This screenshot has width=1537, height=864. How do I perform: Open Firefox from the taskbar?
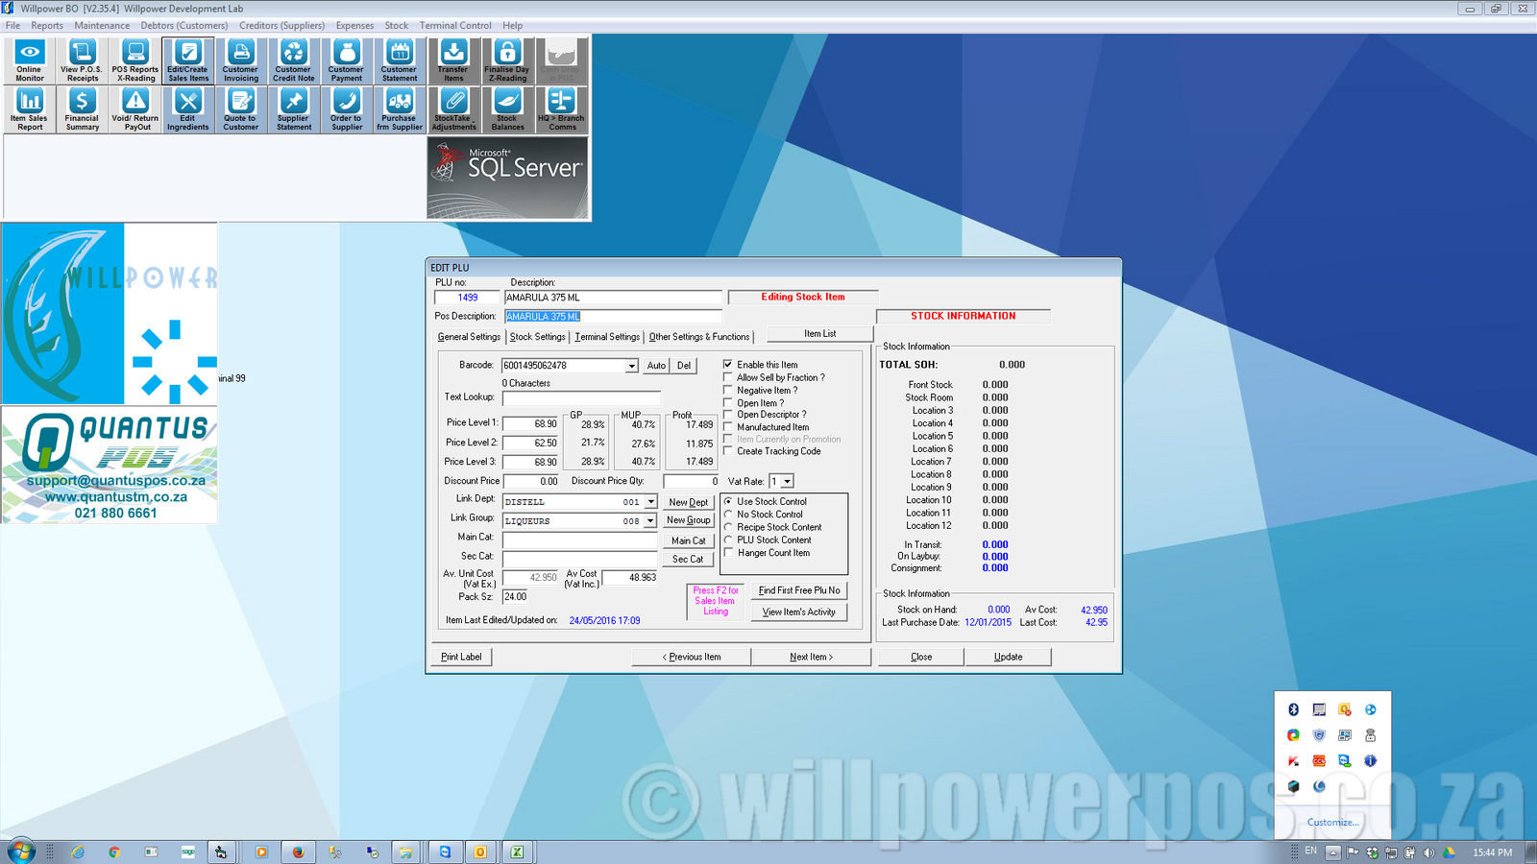(298, 852)
